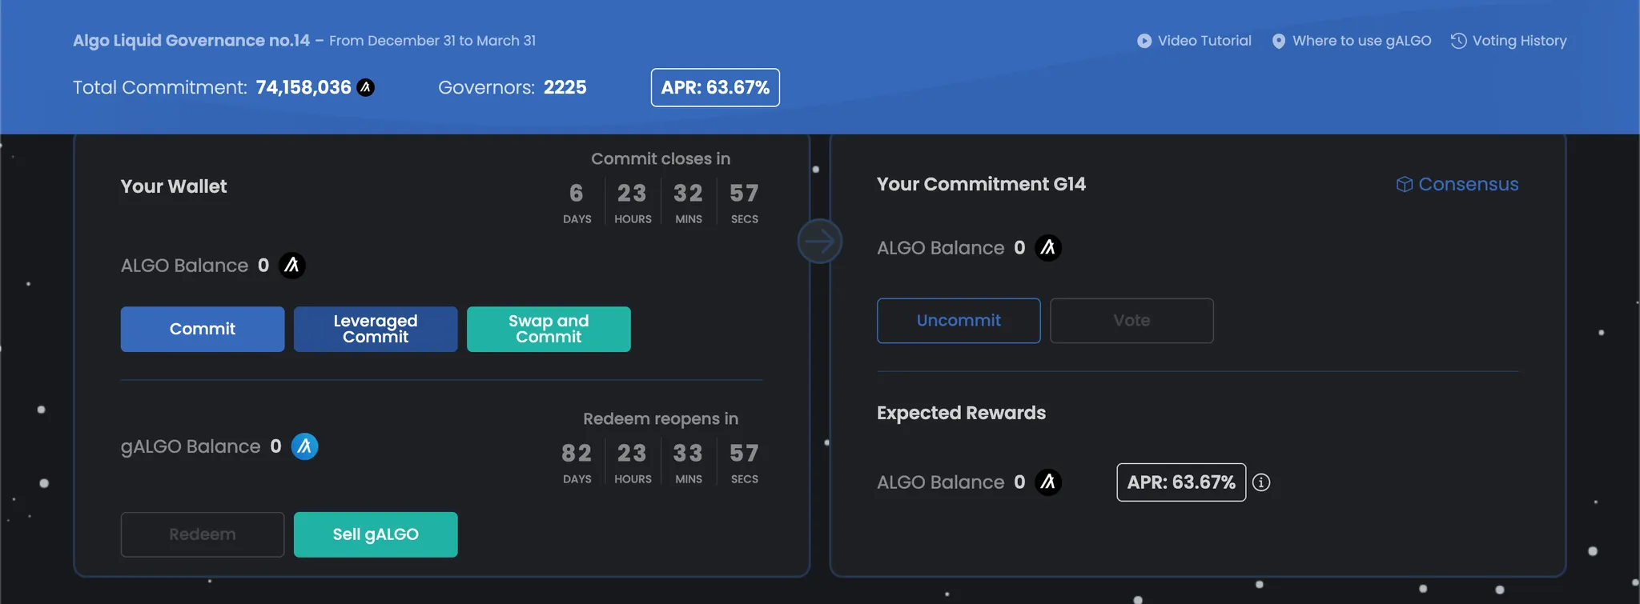Click the Your Wallet heading

pyautogui.click(x=174, y=186)
